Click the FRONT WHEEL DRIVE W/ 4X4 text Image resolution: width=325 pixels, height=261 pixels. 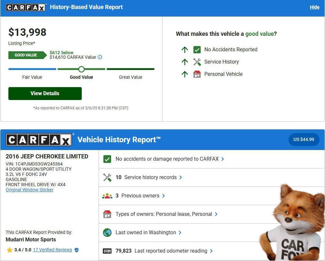click(x=36, y=185)
